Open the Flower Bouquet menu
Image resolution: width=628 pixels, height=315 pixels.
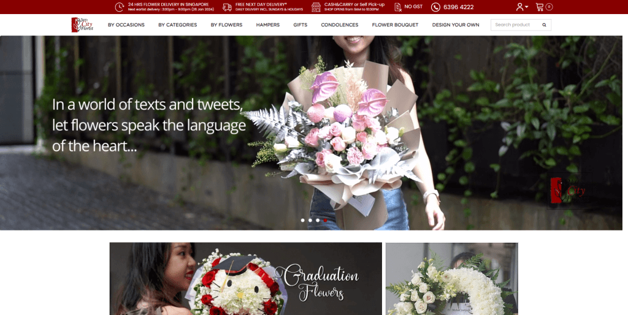[x=395, y=25]
